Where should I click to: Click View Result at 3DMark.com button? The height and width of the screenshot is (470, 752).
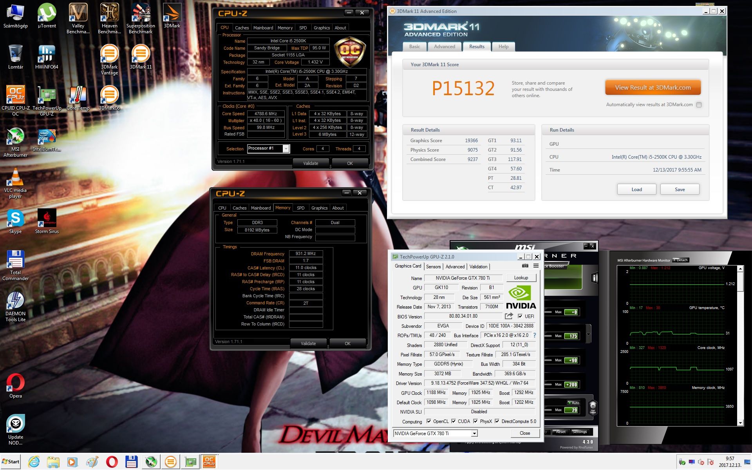pyautogui.click(x=653, y=88)
